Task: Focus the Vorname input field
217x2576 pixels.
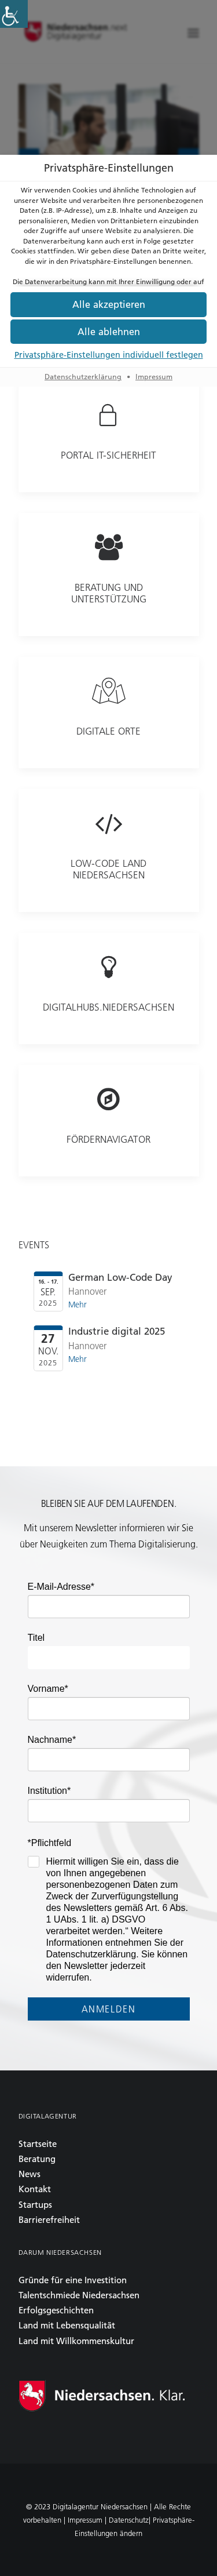Action: [108, 1708]
